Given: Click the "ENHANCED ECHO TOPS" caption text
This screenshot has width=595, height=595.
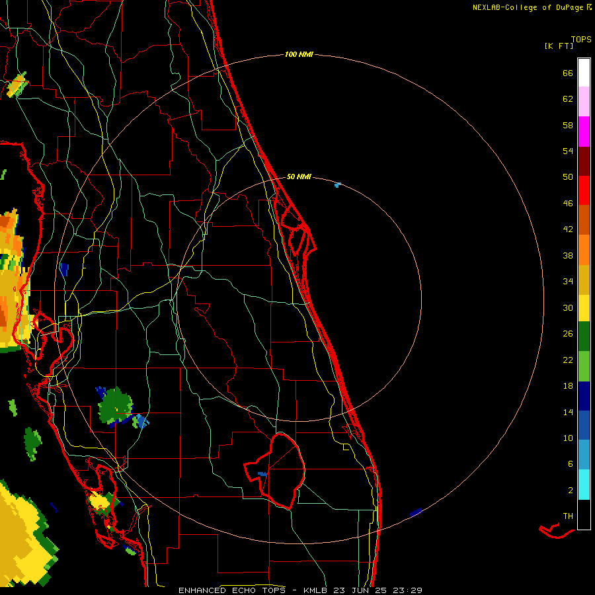Looking at the screenshot, I should [x=232, y=590].
